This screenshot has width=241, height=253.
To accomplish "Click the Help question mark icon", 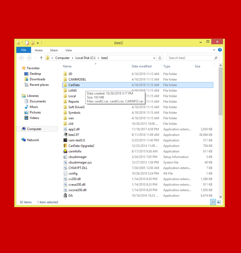I will click(x=220, y=50).
